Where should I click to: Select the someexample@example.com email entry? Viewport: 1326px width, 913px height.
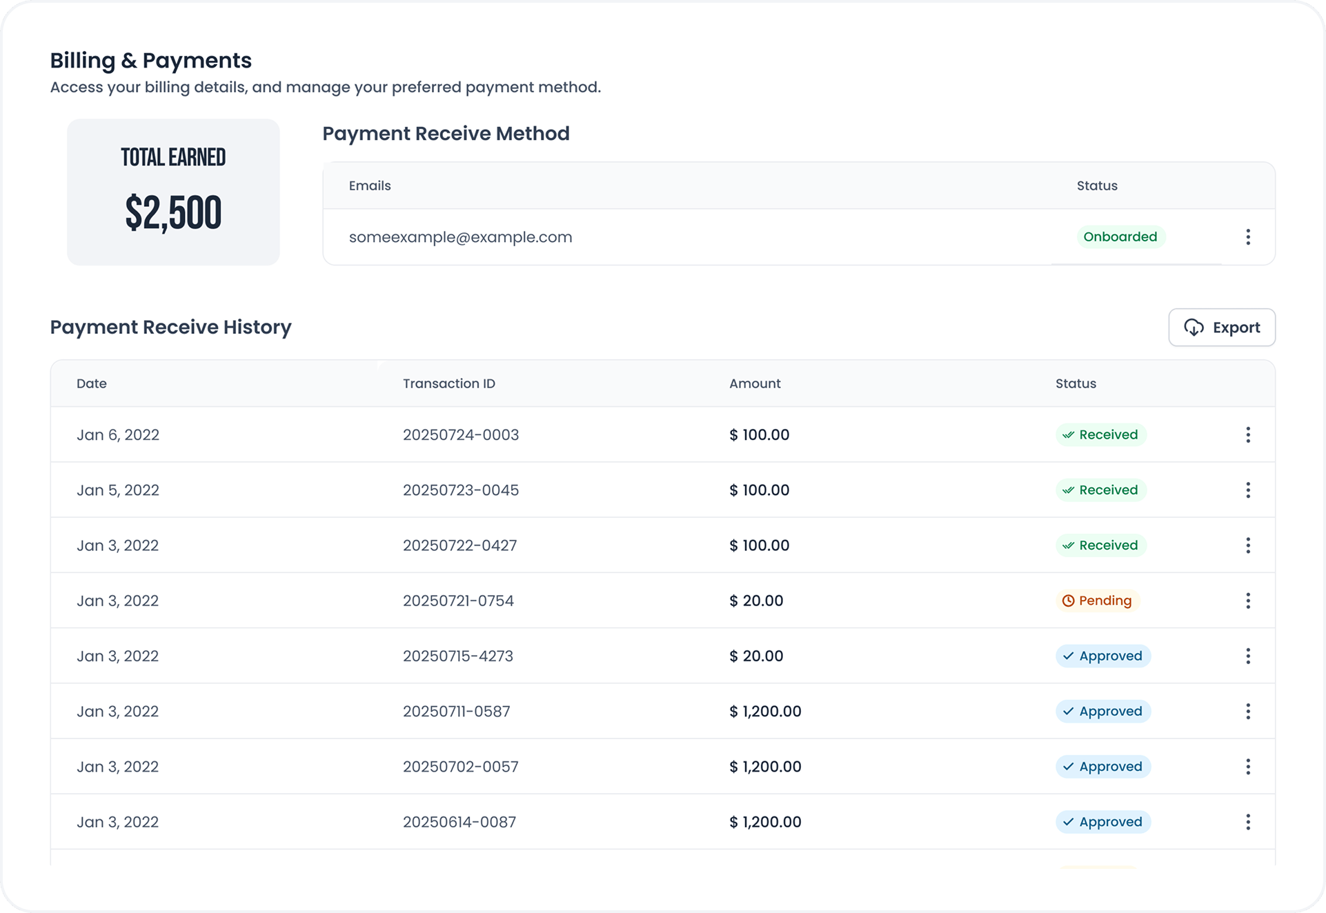tap(460, 237)
